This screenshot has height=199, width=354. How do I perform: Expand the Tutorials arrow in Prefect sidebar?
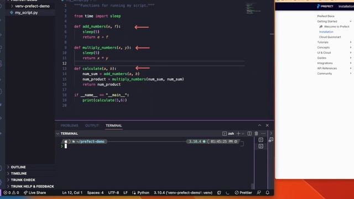point(351,42)
